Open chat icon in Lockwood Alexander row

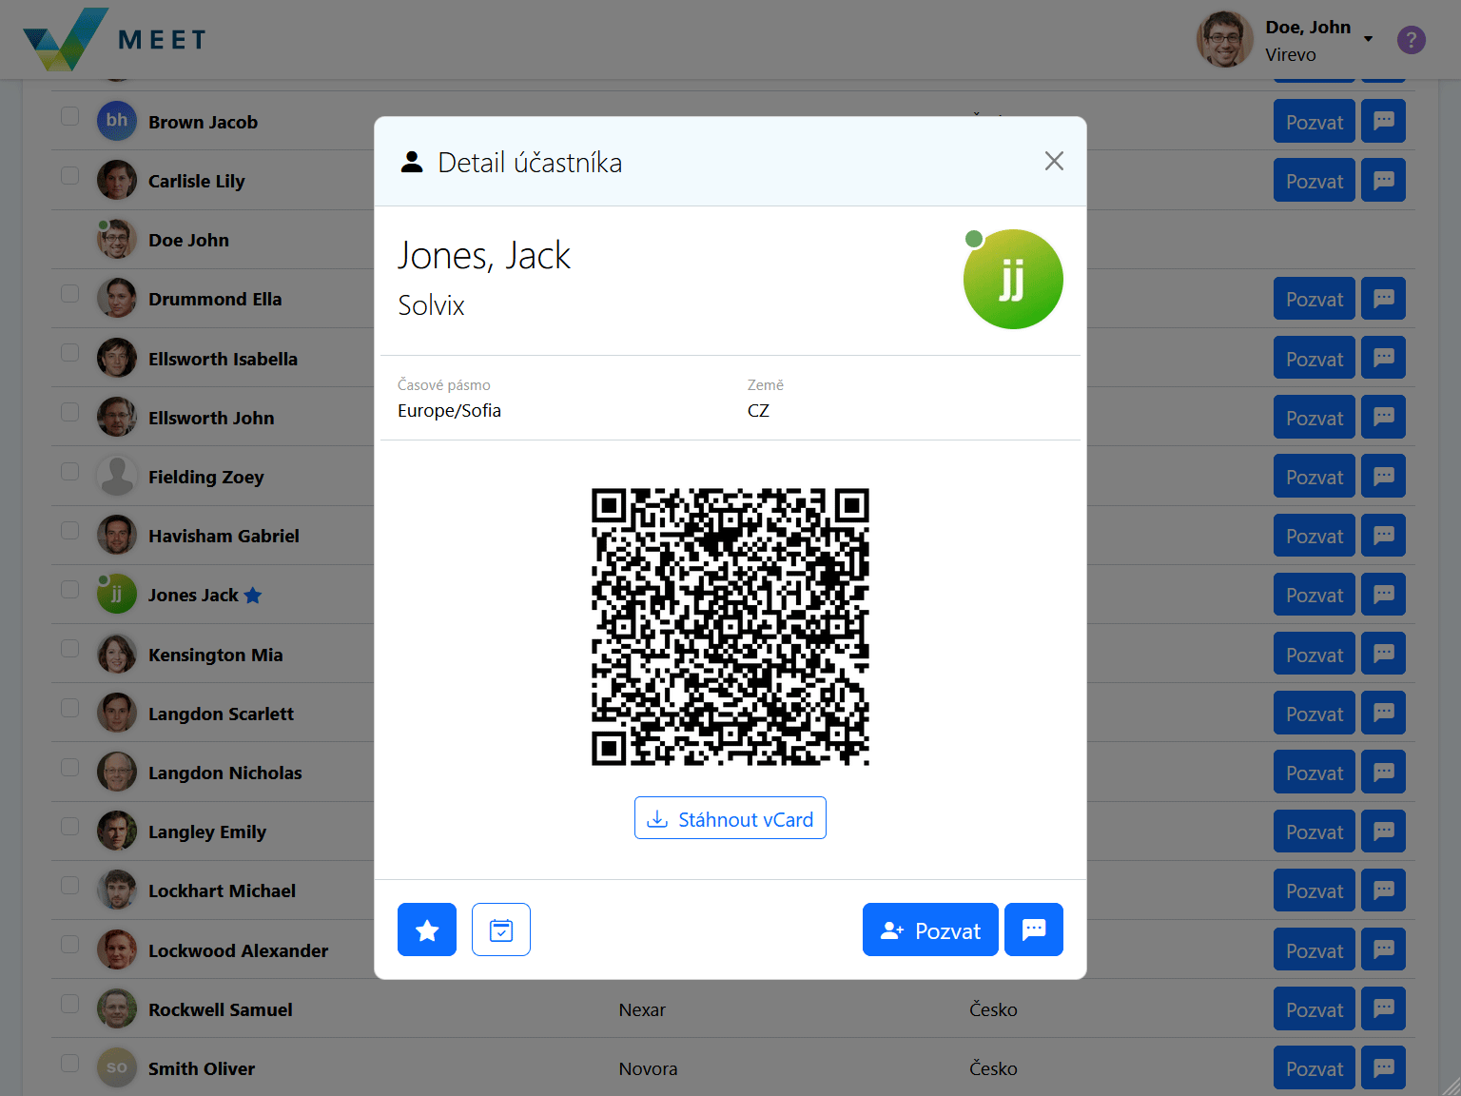[x=1383, y=949]
